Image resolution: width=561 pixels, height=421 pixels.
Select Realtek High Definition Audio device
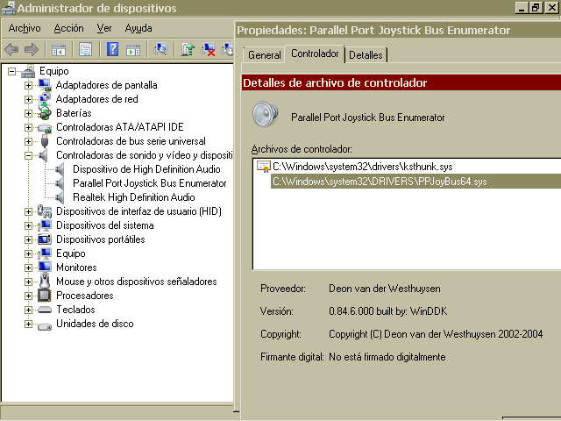[x=133, y=197]
